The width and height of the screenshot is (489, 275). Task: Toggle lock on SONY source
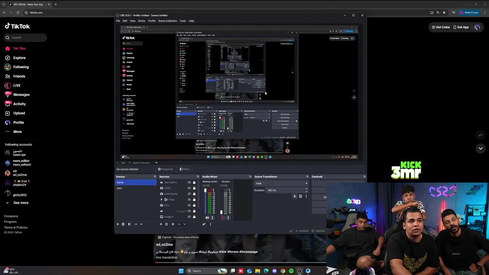[194, 188]
